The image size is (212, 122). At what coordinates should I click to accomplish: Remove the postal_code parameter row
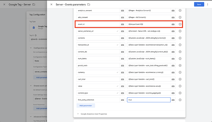coord(180,65)
